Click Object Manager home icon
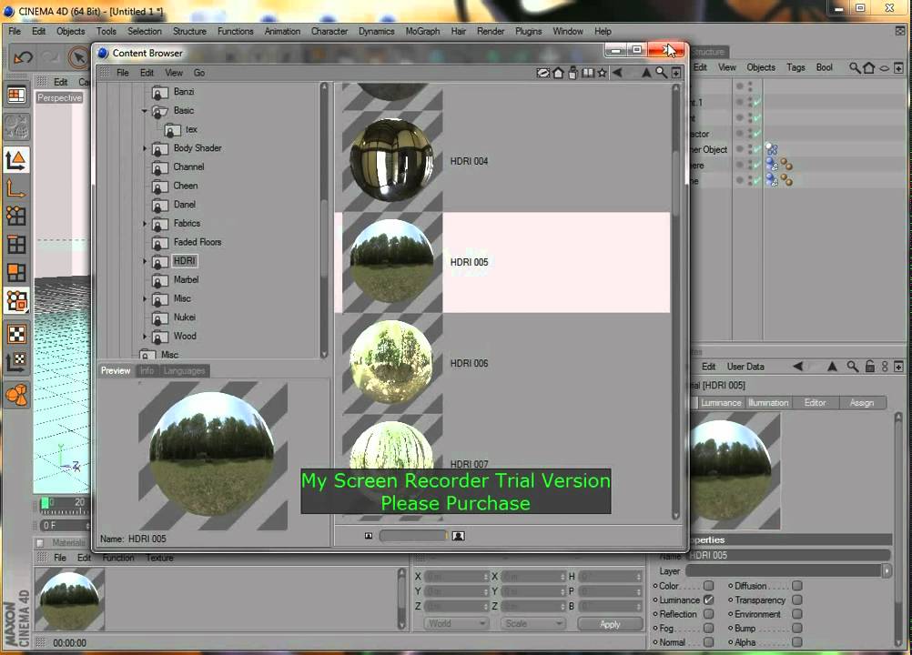Image resolution: width=912 pixels, height=655 pixels. 869,68
